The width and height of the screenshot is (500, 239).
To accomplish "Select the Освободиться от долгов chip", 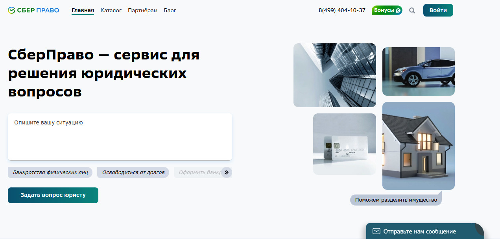I will 133,172.
